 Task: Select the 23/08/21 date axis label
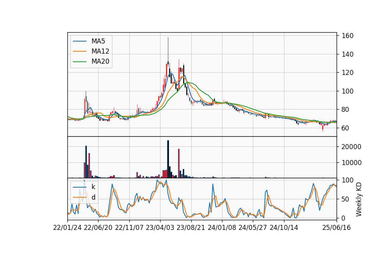click(x=191, y=228)
